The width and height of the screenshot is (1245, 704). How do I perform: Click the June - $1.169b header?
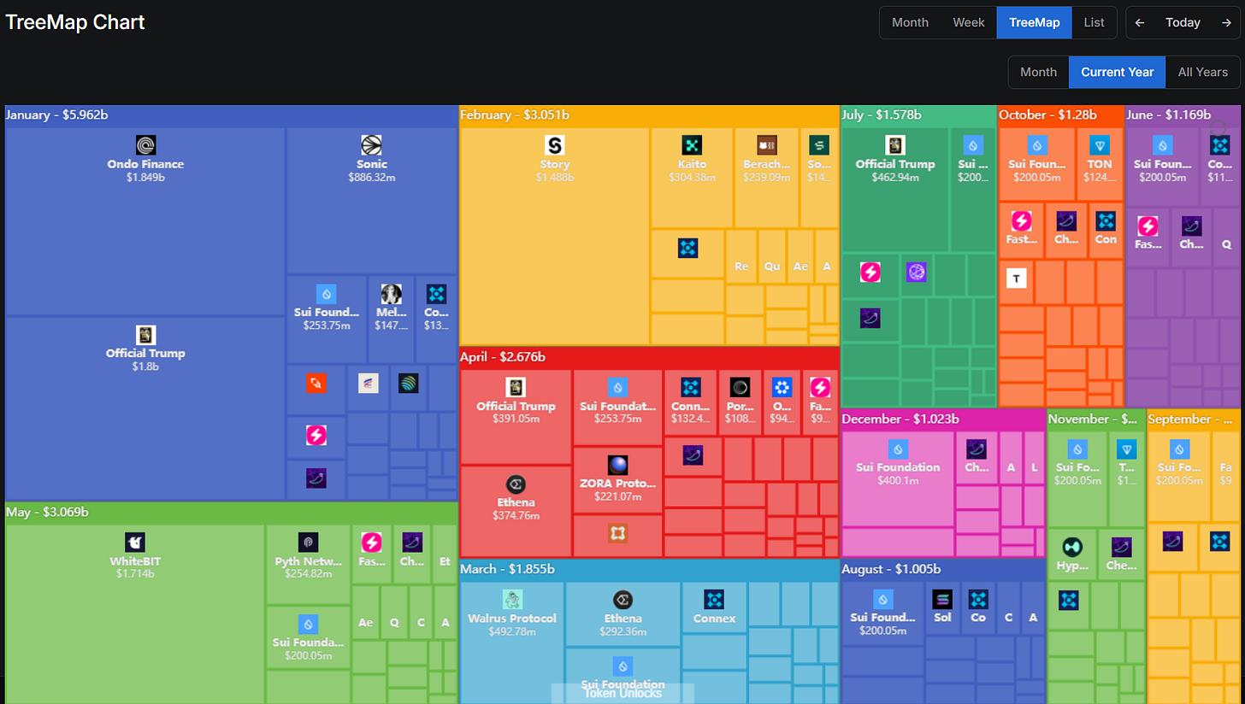1169,114
